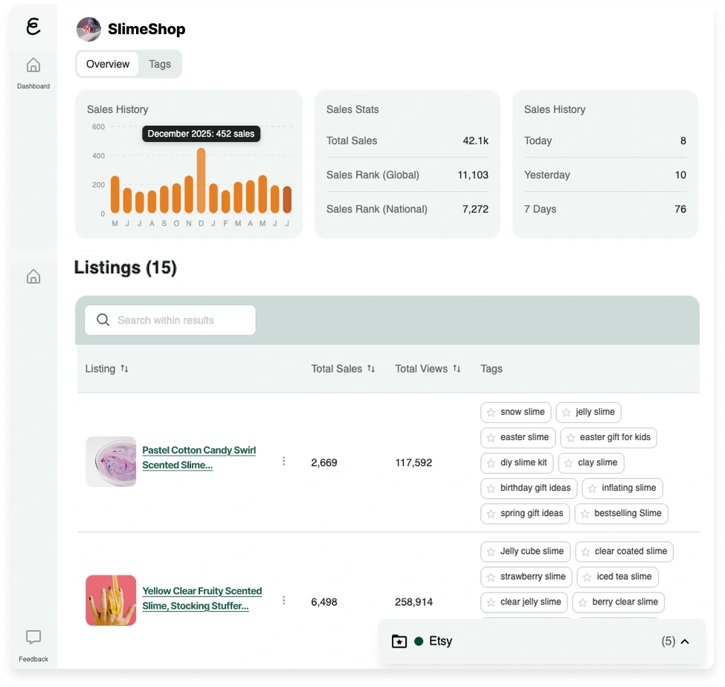Star the clay slime tag

(569, 463)
